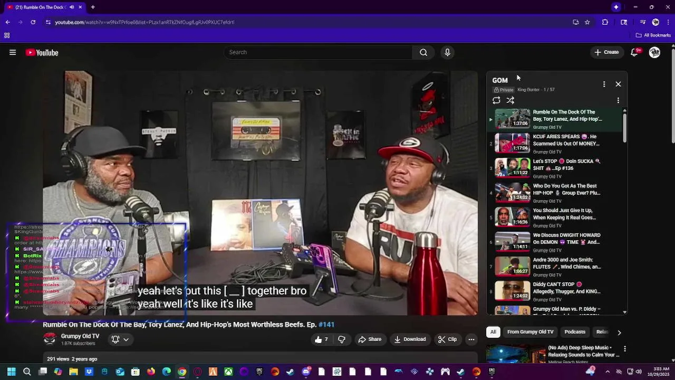Open Windows Start menu

[x=11, y=372]
